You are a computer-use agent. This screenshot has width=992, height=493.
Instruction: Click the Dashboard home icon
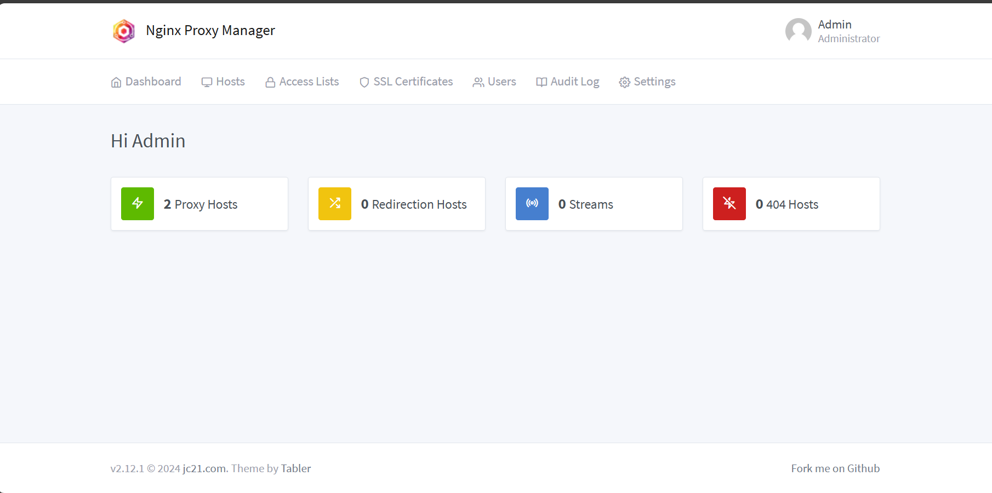click(116, 82)
